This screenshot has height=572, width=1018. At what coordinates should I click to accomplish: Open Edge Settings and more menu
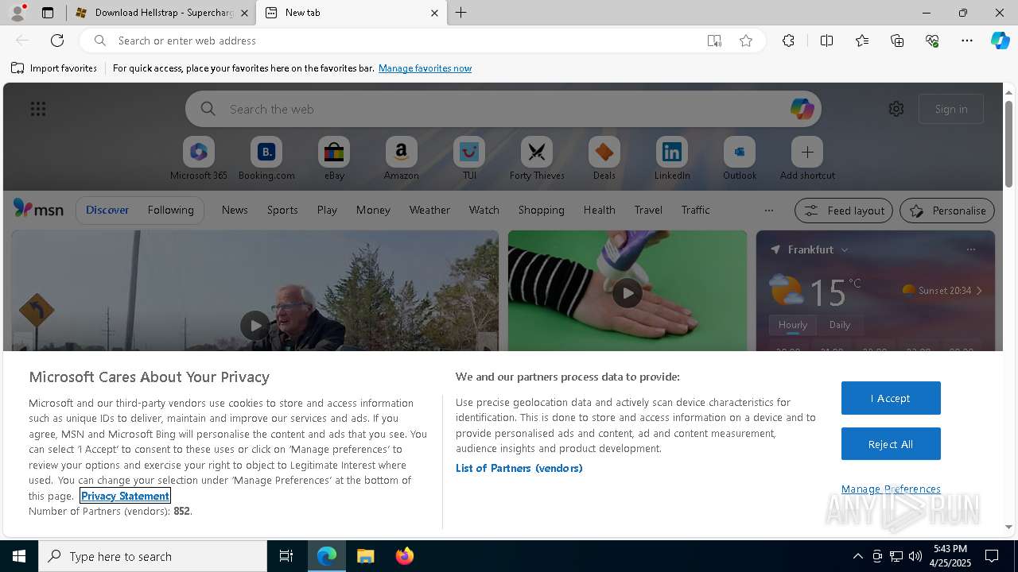(967, 41)
